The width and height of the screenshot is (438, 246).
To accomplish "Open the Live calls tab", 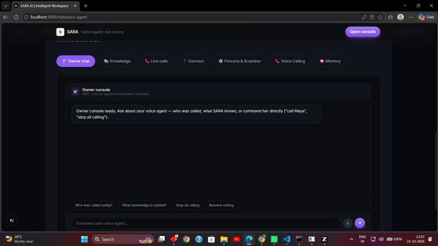I will point(156,61).
